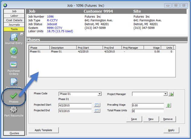Select the highlighted Tools tab
The height and width of the screenshot is (139, 191).
(x=14, y=29)
